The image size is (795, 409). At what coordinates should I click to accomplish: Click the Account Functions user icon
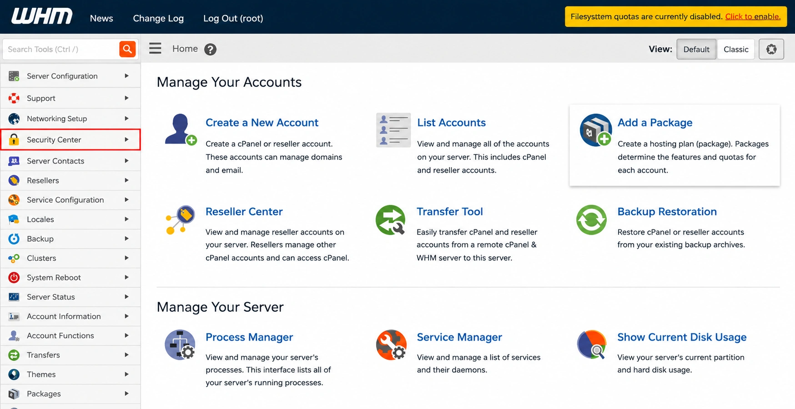pyautogui.click(x=14, y=336)
